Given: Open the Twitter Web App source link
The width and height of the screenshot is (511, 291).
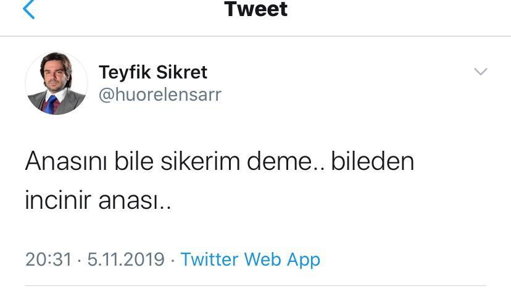Looking at the screenshot, I should coord(251,260).
